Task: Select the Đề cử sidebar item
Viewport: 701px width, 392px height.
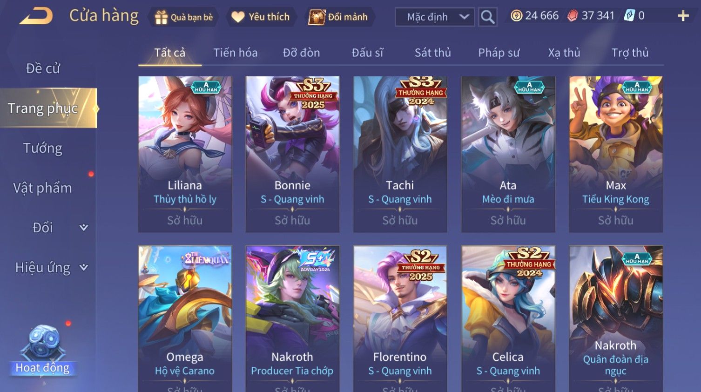Action: [x=43, y=68]
